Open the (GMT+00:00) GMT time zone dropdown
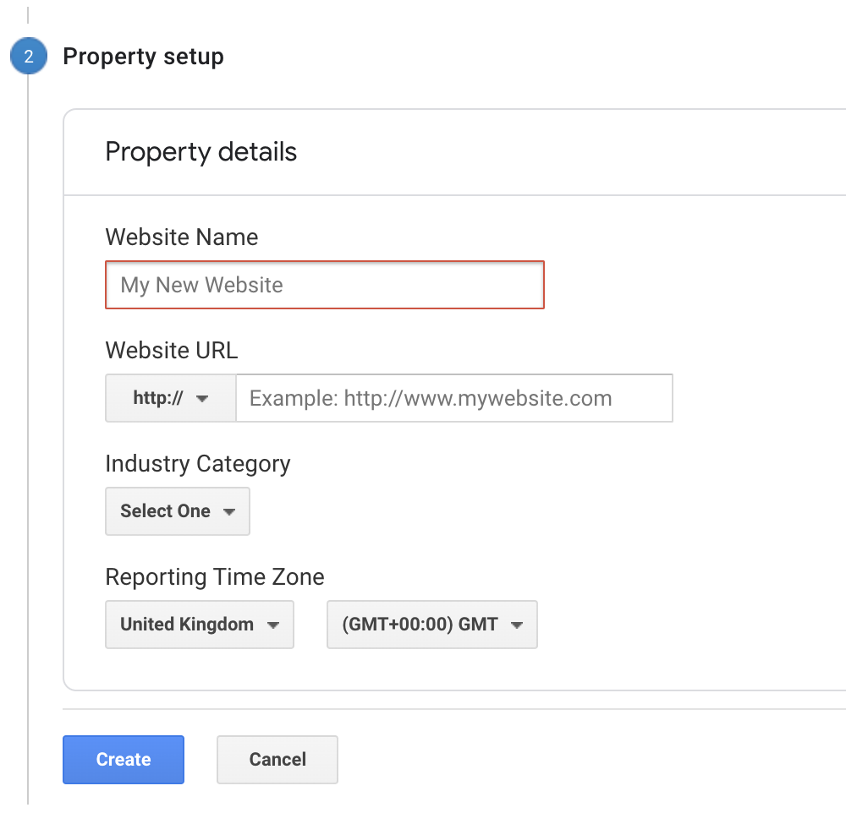Image resolution: width=846 pixels, height=813 pixels. click(431, 625)
